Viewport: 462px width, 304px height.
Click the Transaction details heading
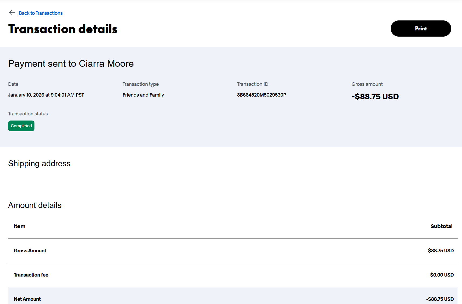pyautogui.click(x=63, y=29)
